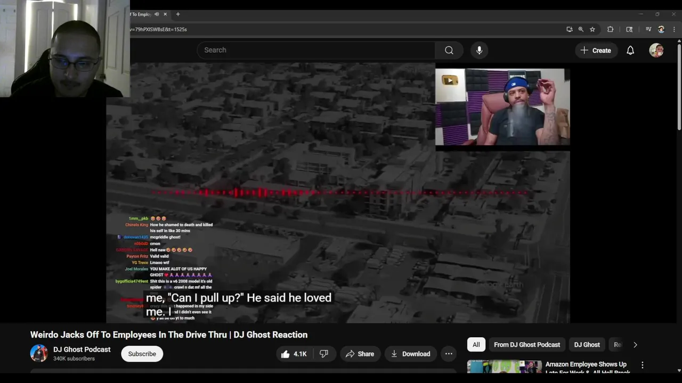This screenshot has height=383, width=682.
Task: Click the 340K subscribers text
Action: (x=74, y=359)
